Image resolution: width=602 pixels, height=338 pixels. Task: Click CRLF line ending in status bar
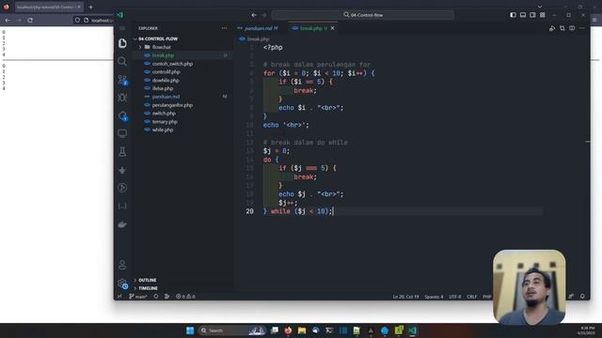click(472, 297)
